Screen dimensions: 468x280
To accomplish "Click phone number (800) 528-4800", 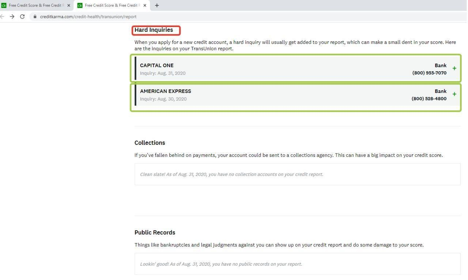I will click(429, 99).
